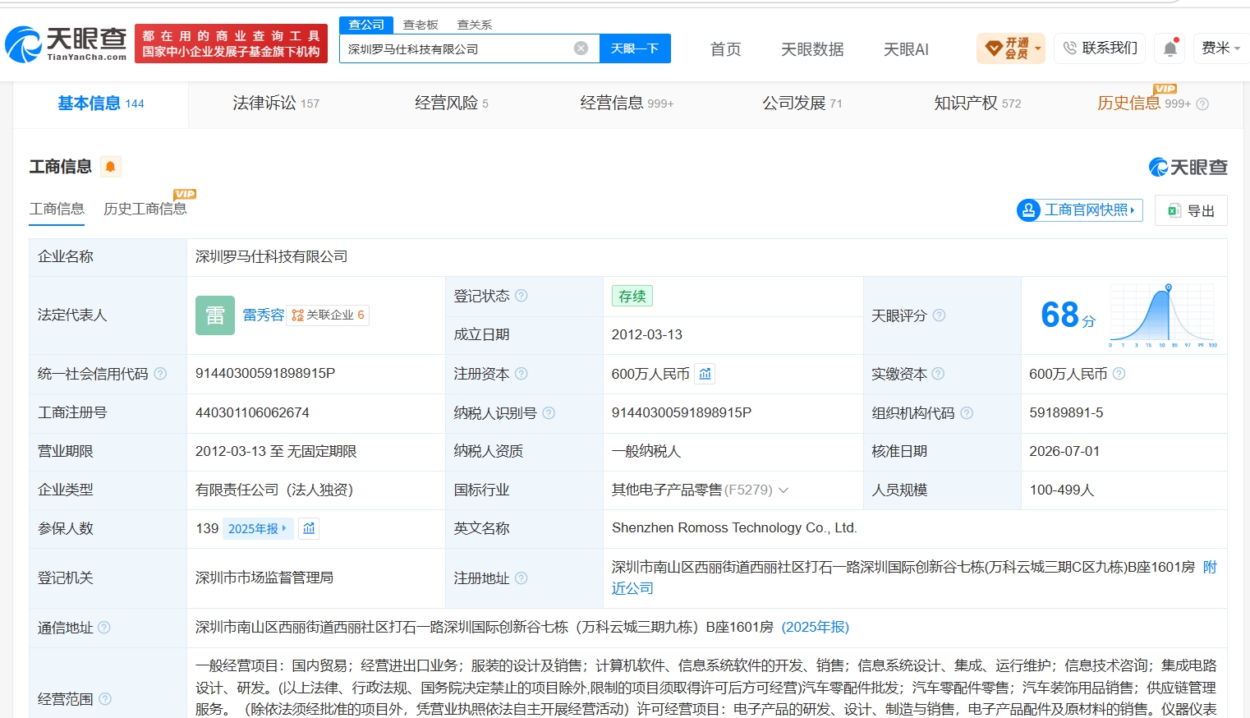The width and height of the screenshot is (1250, 718).
Task: Click 登记机关 value 深圳市市场监督管理局
Action: tap(264, 578)
